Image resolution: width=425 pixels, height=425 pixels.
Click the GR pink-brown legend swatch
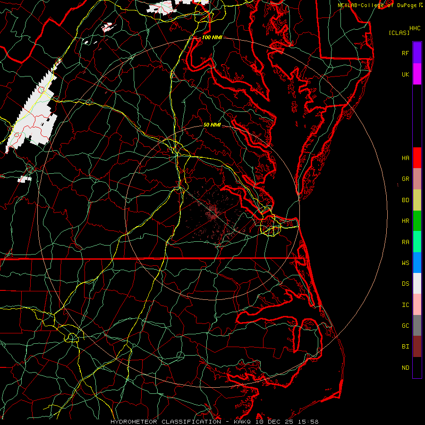(417, 179)
